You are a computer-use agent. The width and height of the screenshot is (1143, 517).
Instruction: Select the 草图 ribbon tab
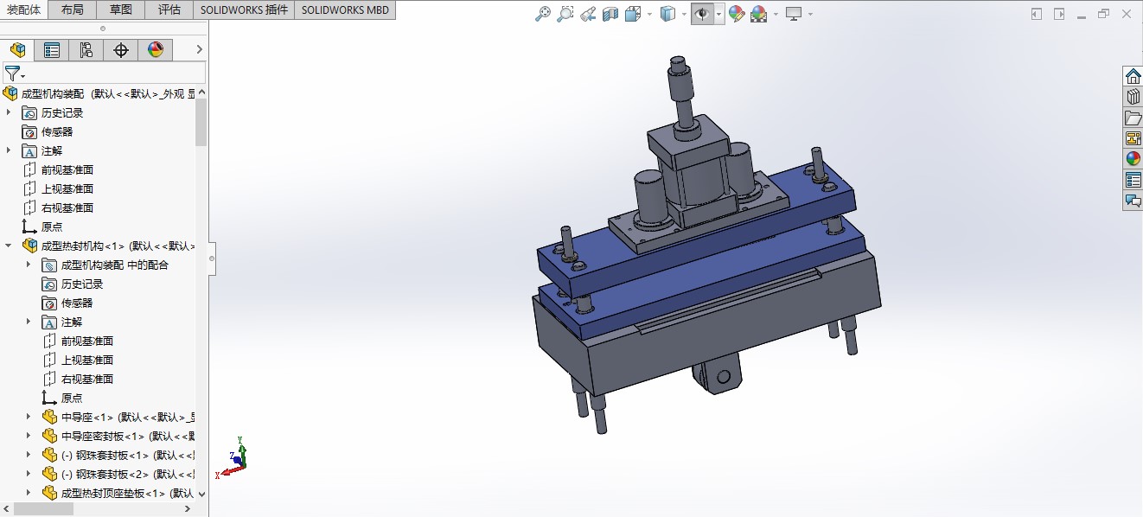pos(121,10)
